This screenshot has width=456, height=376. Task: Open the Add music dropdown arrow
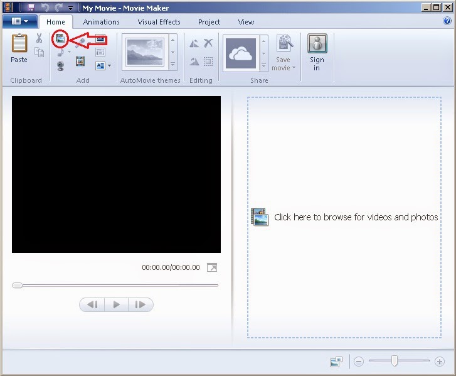[x=69, y=52]
